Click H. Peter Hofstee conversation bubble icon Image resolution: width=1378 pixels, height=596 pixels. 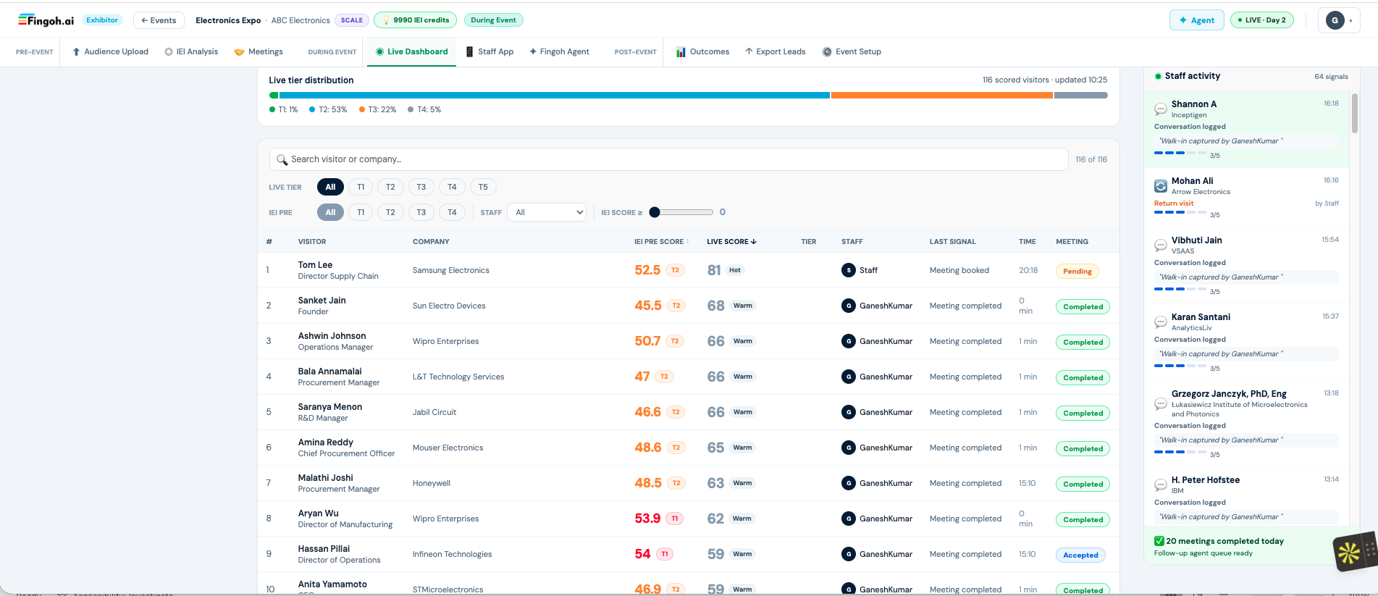click(x=1160, y=485)
